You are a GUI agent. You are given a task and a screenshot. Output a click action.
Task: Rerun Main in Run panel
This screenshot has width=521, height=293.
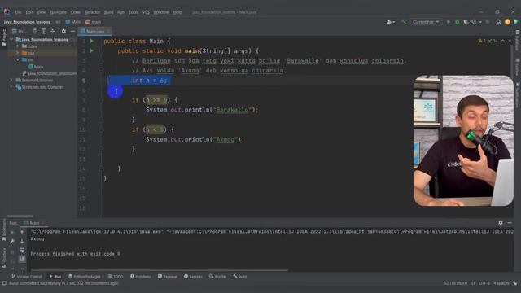tap(12, 232)
